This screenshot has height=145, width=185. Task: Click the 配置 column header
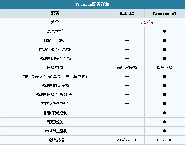click(x=55, y=13)
